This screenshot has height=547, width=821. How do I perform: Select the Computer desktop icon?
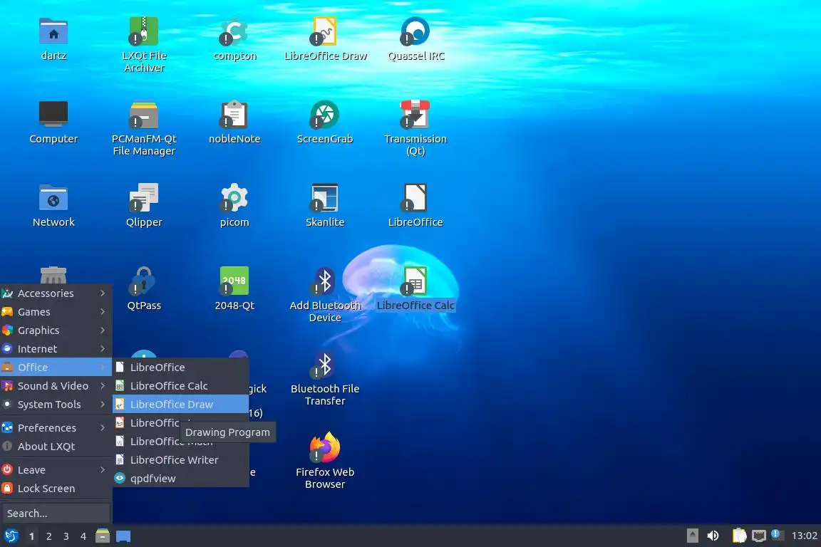53,114
